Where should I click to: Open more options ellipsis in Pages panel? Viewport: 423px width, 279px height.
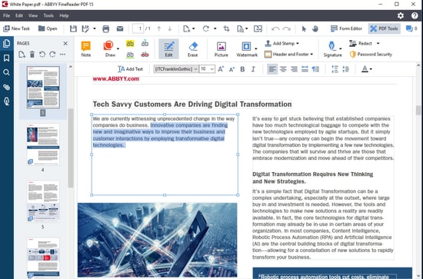[x=62, y=55]
